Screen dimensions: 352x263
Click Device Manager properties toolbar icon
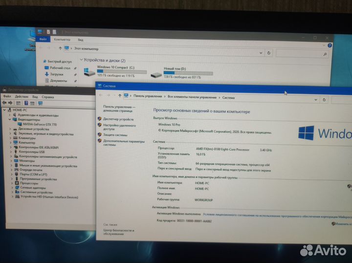pos(19,103)
